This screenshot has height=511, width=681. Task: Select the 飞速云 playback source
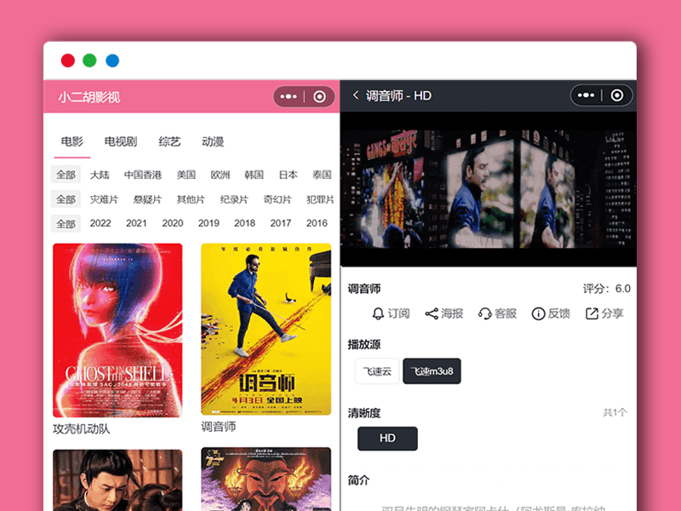click(376, 370)
